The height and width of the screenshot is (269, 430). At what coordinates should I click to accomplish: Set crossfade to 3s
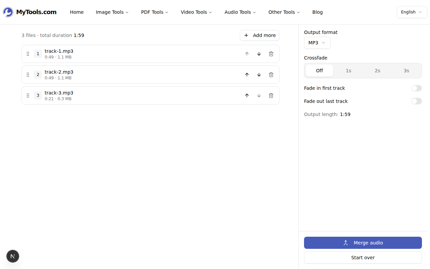coord(406,71)
